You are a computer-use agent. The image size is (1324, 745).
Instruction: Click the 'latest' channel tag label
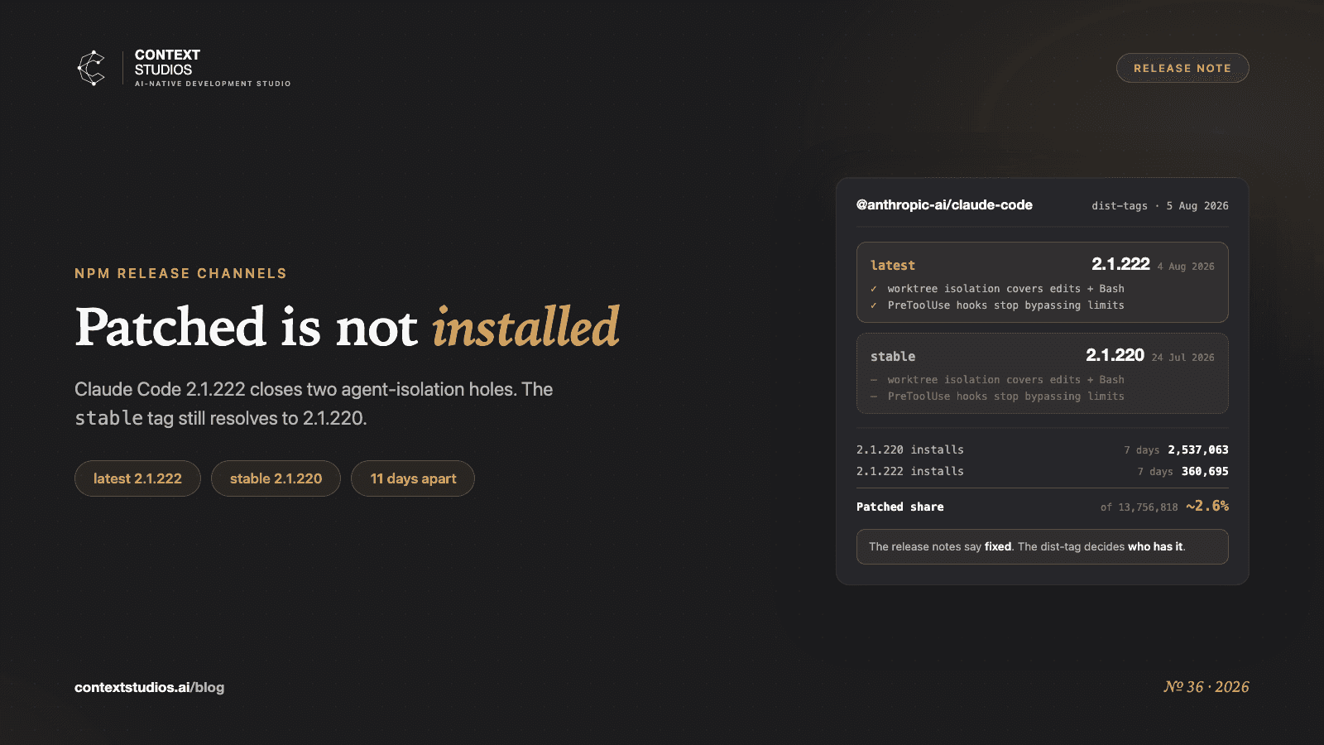tap(893, 265)
